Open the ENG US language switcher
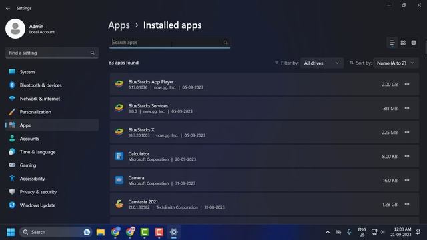 (362, 232)
